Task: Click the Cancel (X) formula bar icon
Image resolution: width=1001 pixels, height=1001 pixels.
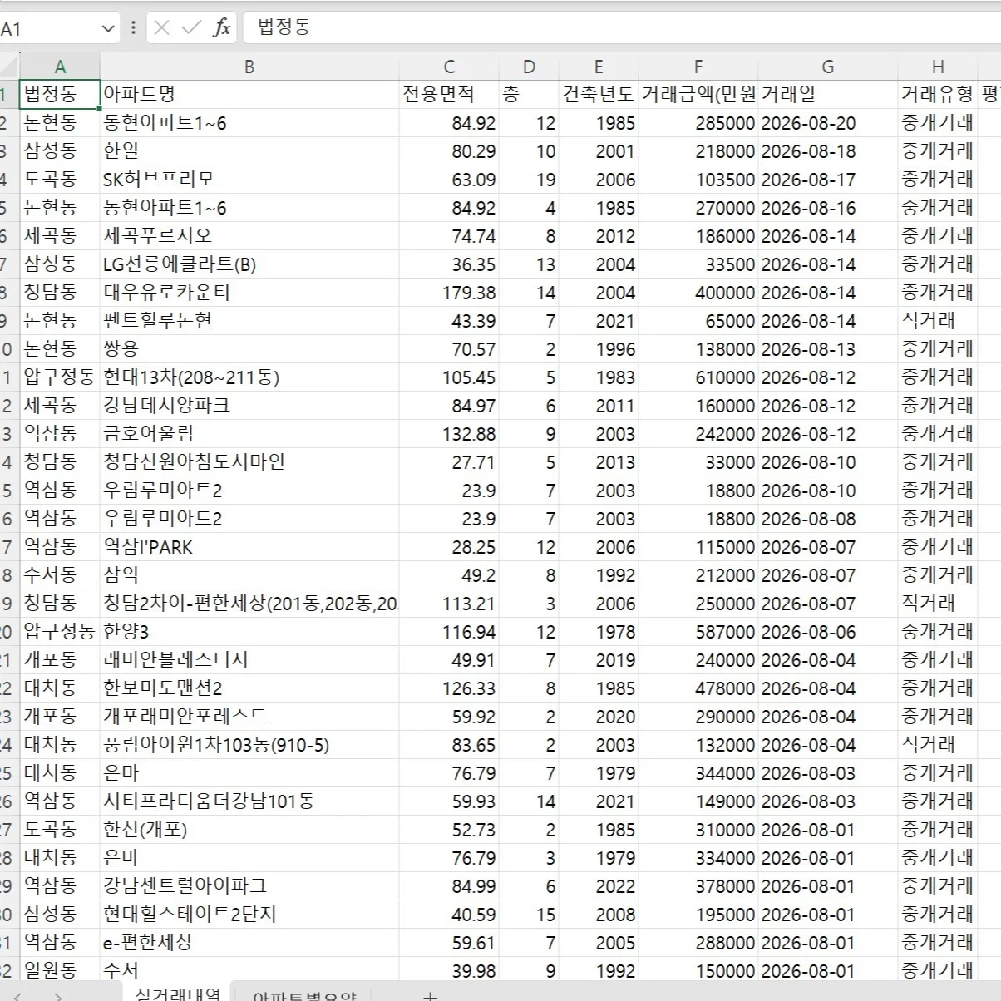Action: pos(162,28)
